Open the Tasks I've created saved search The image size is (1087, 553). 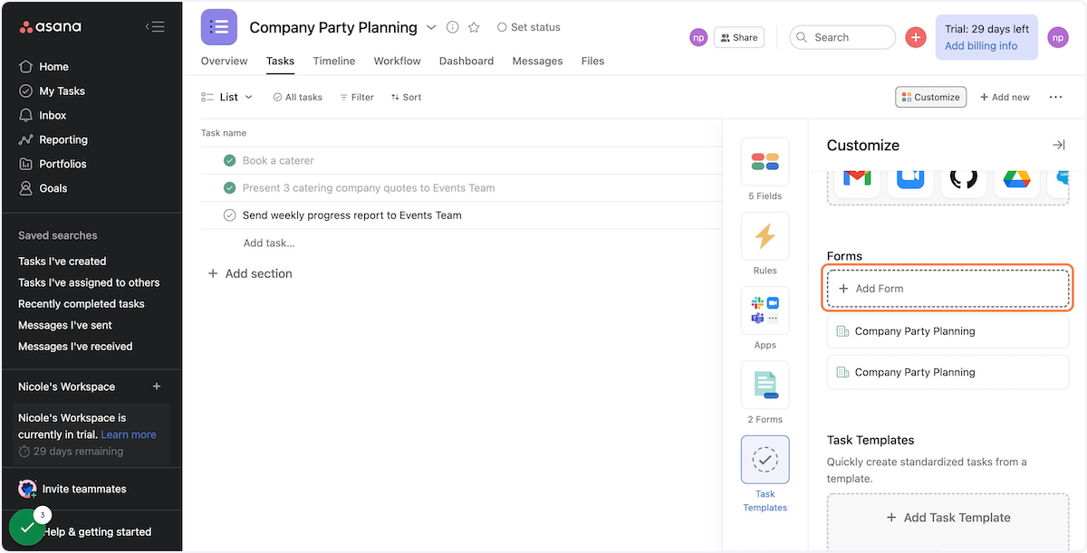point(63,261)
